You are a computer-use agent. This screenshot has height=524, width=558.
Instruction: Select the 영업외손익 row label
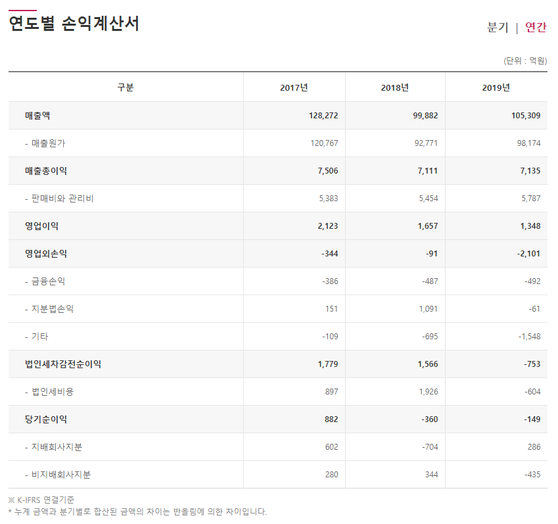click(46, 254)
